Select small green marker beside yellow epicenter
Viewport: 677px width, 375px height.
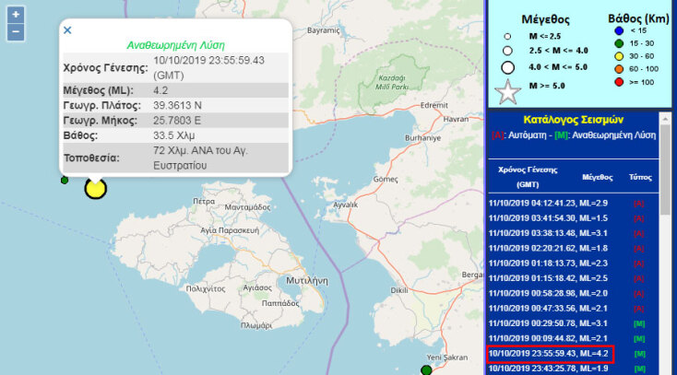[x=65, y=181]
